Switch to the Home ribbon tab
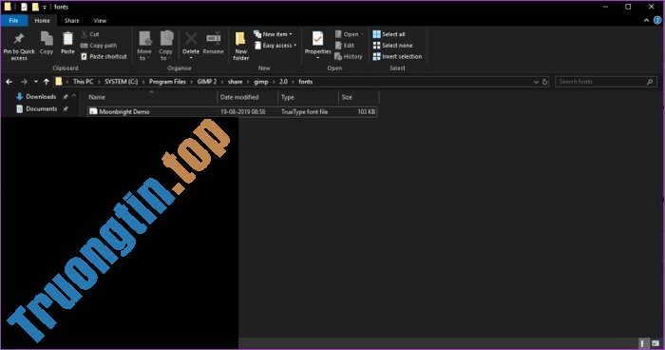 coord(42,20)
